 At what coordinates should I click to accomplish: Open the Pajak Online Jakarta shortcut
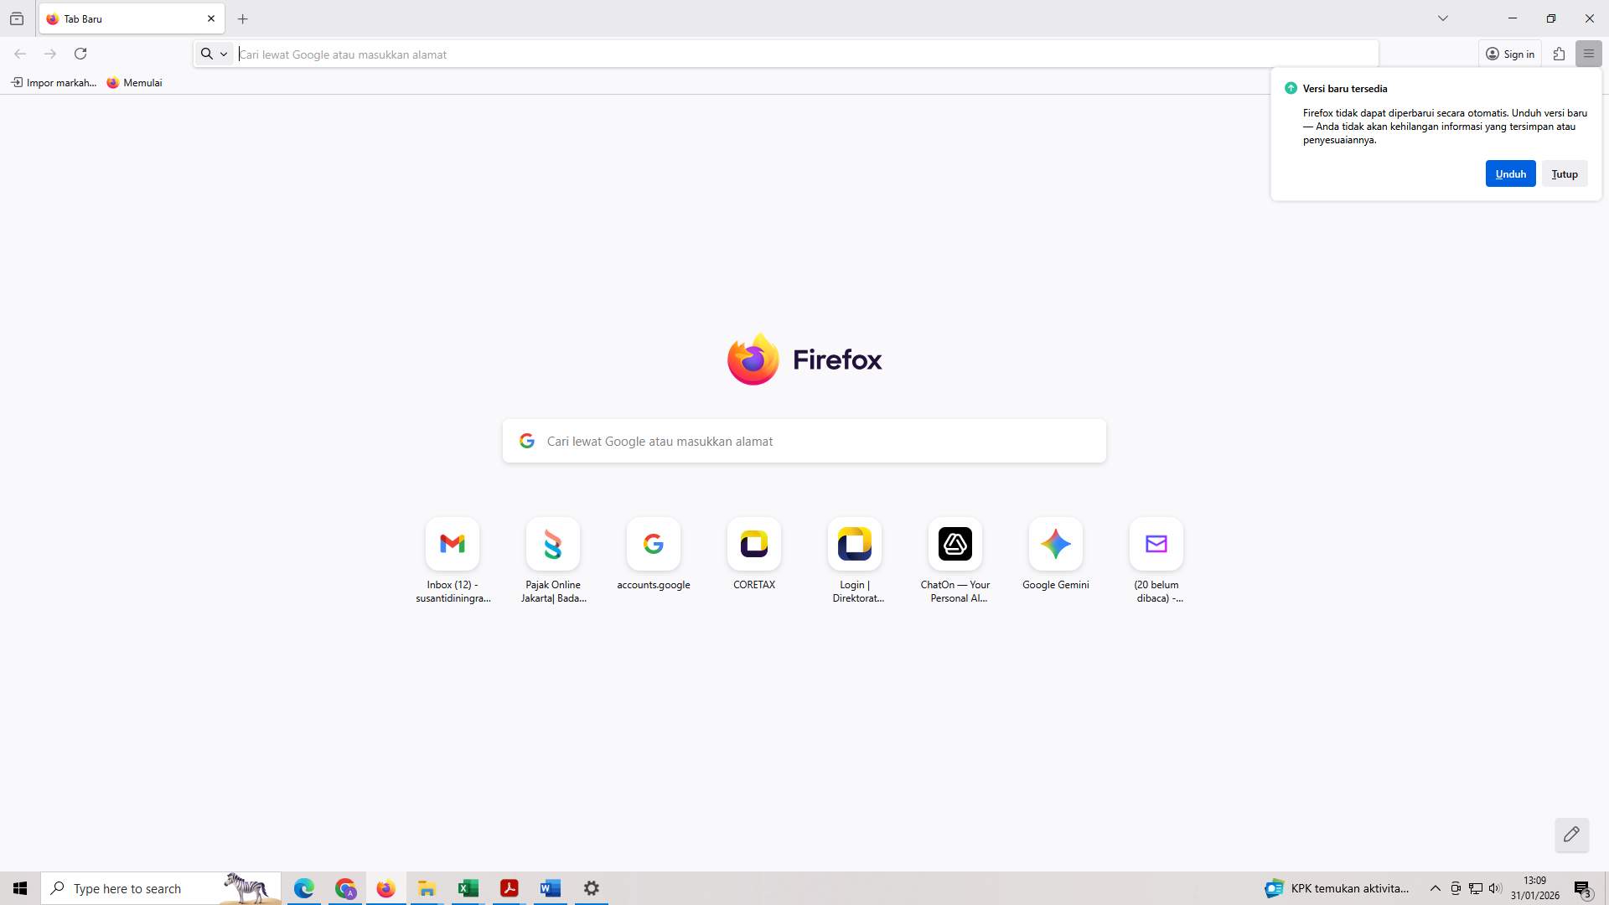click(553, 545)
